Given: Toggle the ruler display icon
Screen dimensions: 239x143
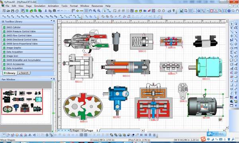Looking at the screenshot, I should click(x=73, y=11).
